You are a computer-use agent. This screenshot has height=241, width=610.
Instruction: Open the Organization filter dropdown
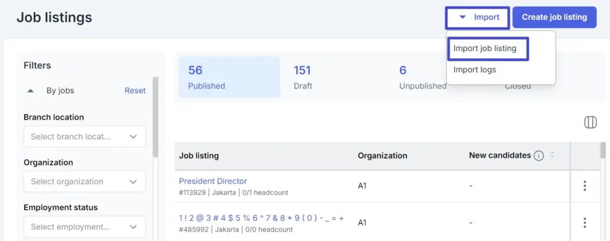tap(85, 181)
